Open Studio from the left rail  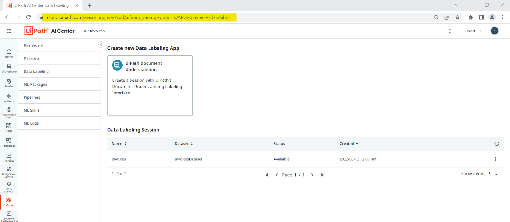[x=9, y=83]
